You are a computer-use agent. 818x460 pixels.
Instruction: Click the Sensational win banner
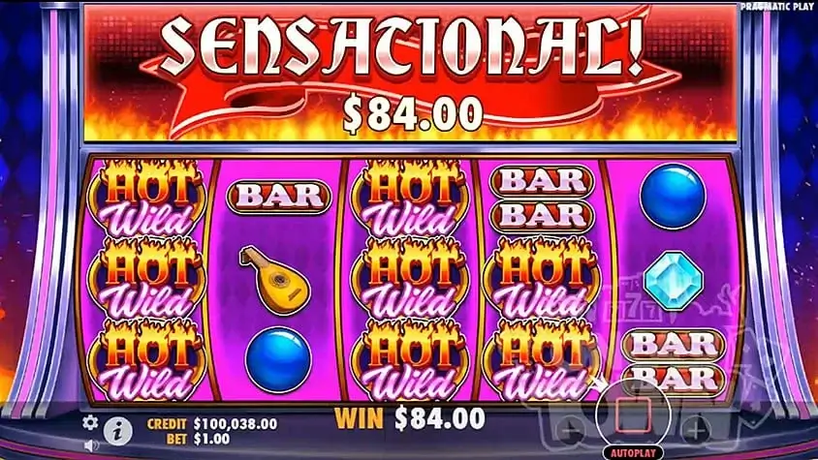click(411, 73)
